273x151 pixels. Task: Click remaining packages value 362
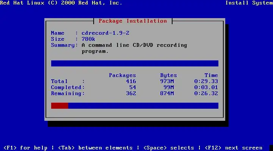click(131, 94)
